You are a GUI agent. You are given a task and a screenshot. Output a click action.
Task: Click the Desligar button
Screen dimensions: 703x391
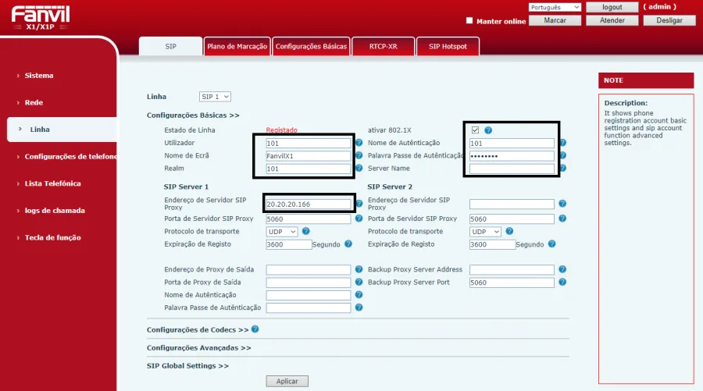coord(669,20)
